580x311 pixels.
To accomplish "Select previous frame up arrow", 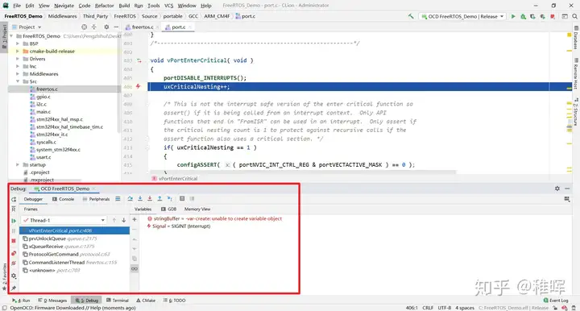I will point(114,220).
